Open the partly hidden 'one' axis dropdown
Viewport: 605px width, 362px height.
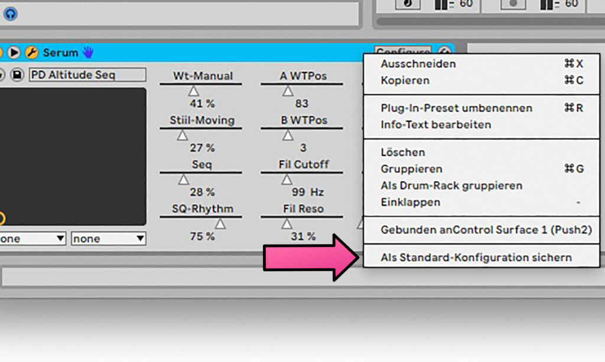pyautogui.click(x=32, y=239)
